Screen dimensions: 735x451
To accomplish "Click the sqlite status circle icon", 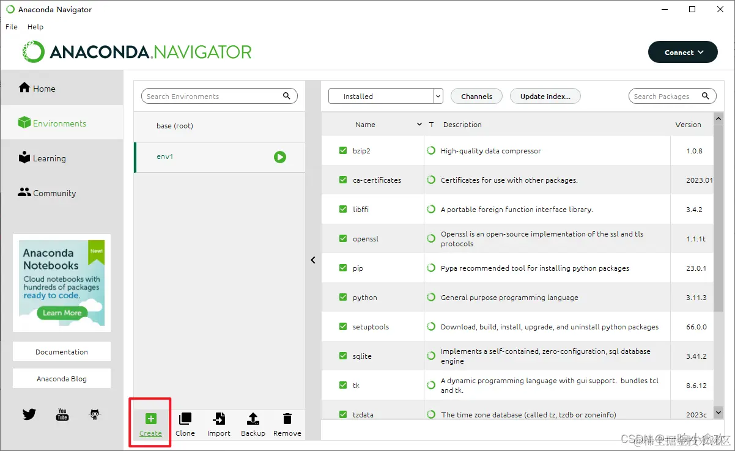I will 432,356.
